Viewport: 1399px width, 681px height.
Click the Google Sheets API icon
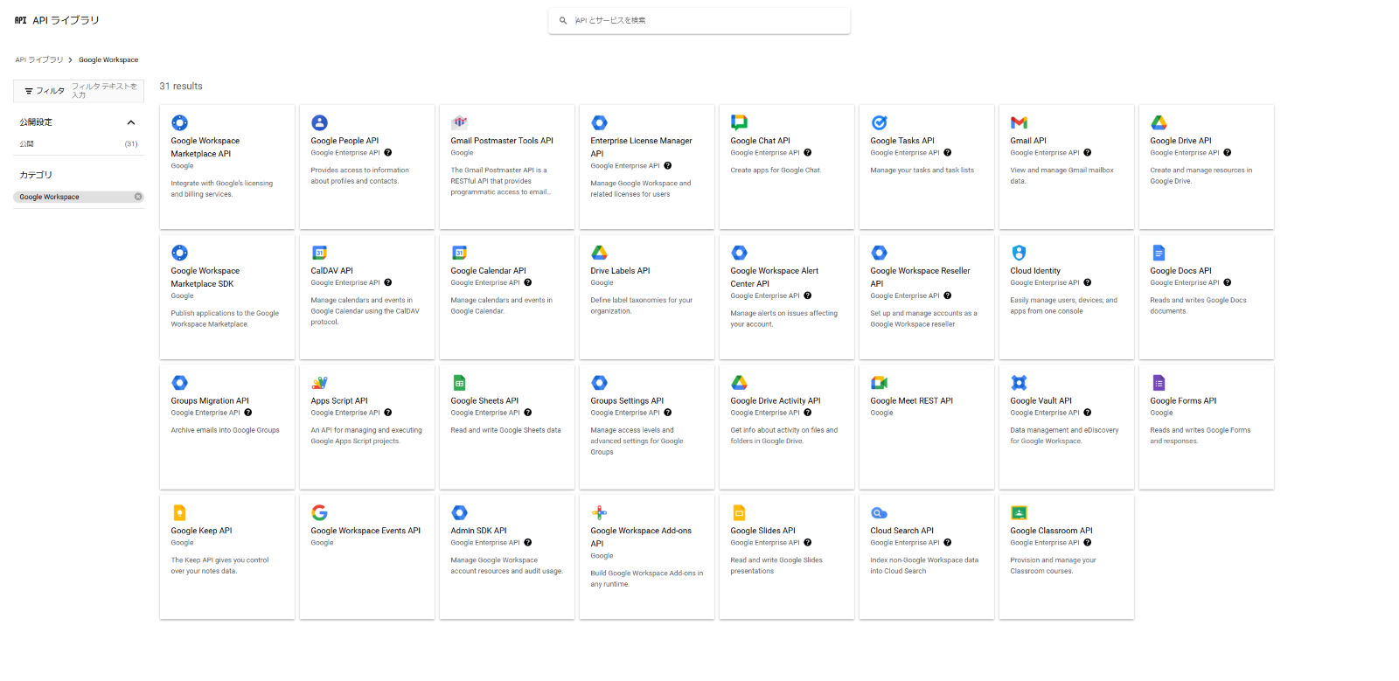459,383
